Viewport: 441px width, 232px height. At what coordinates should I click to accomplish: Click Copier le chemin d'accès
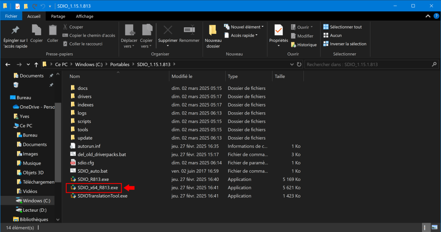pyautogui.click(x=89, y=35)
